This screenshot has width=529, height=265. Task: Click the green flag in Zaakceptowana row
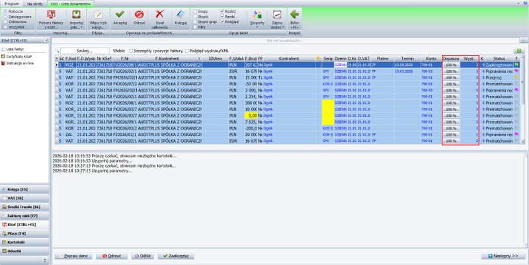(x=517, y=65)
